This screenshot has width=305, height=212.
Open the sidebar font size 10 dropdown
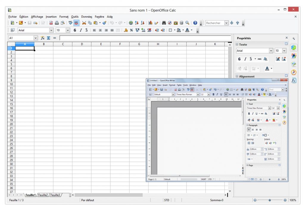pyautogui.click(x=284, y=51)
